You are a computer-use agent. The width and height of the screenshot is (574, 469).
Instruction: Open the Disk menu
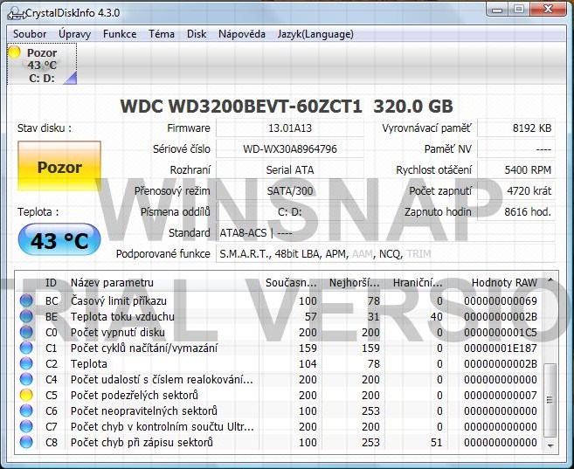(197, 34)
